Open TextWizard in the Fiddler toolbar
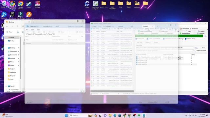Screen dimensions: 210x118 pos(194,29)
